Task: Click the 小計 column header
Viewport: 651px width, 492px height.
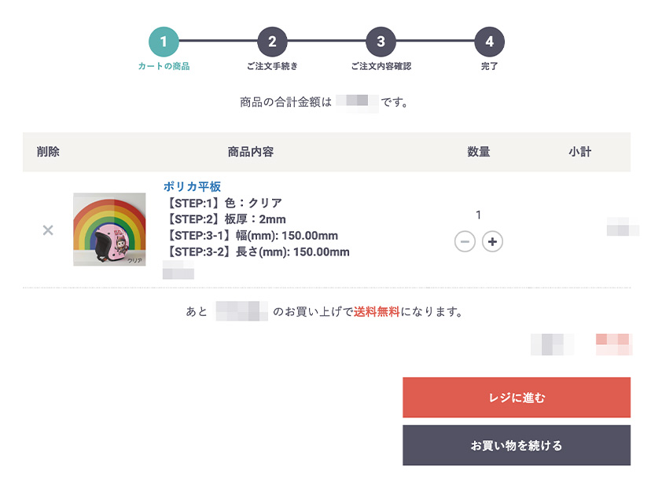Action: [580, 152]
